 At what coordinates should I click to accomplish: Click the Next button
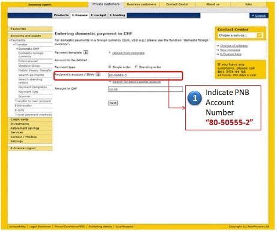click(113, 103)
